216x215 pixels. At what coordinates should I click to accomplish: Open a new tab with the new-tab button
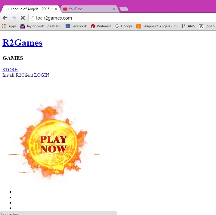(124, 9)
